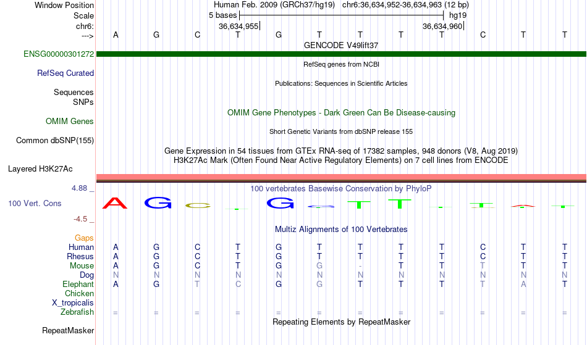This screenshot has width=587, height=345.
Task: Select the Zebrafish alignment row label
Action: (x=77, y=312)
